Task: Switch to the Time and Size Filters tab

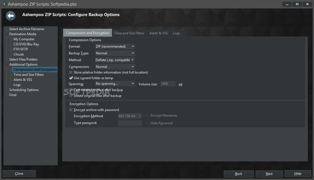Action: tap(129, 33)
